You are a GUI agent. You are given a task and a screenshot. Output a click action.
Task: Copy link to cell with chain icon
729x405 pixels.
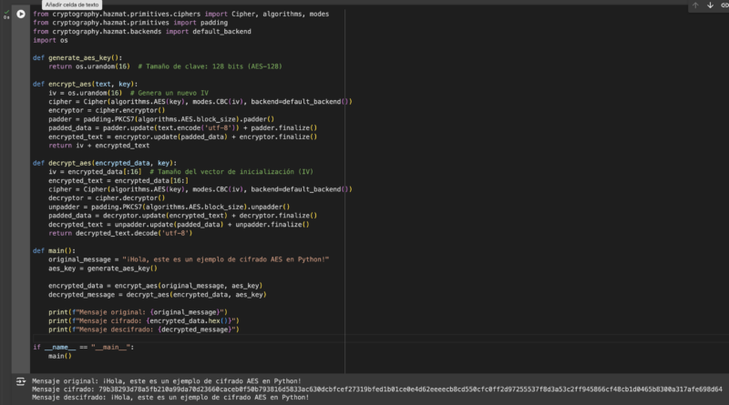coord(724,5)
